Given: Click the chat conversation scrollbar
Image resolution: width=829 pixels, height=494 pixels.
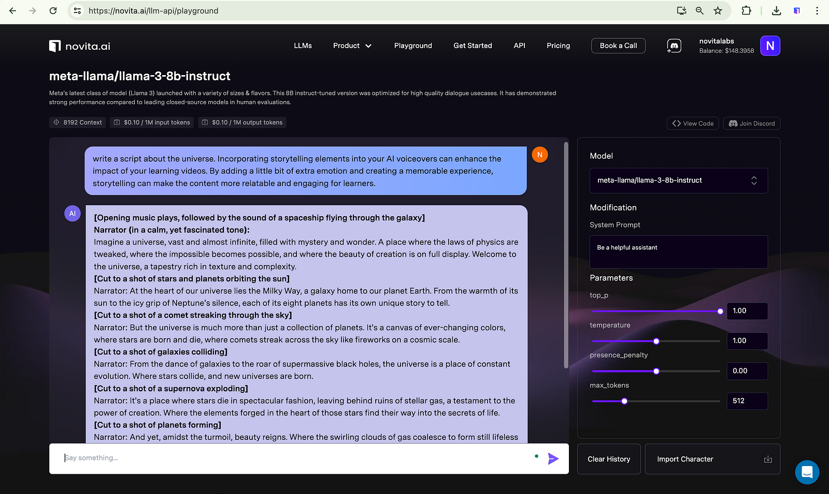Looking at the screenshot, I should coord(566,255).
